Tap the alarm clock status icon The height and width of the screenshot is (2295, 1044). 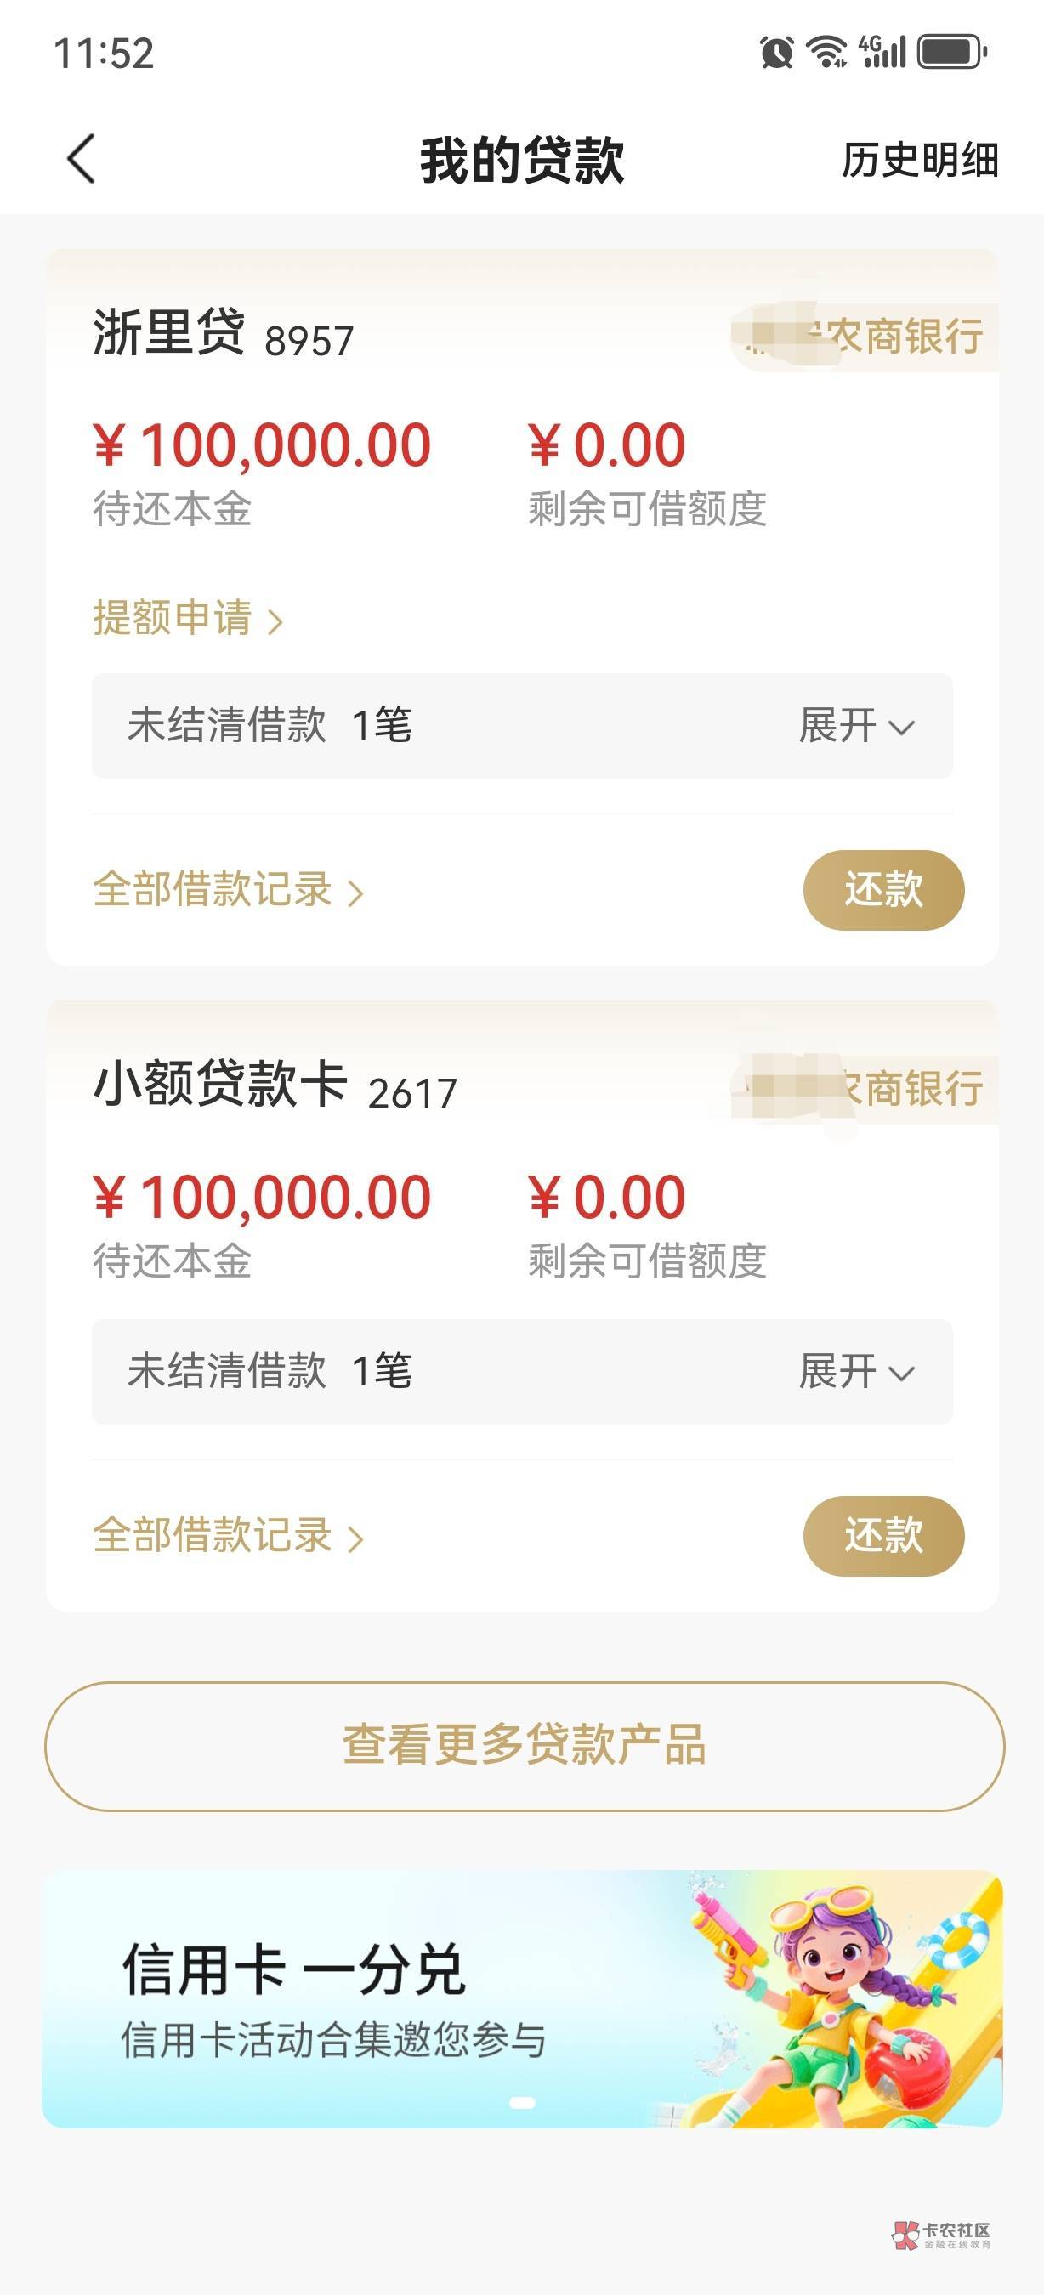[x=776, y=52]
